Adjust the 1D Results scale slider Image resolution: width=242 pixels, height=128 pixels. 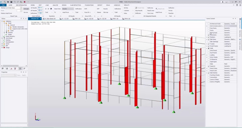pos(40,8)
